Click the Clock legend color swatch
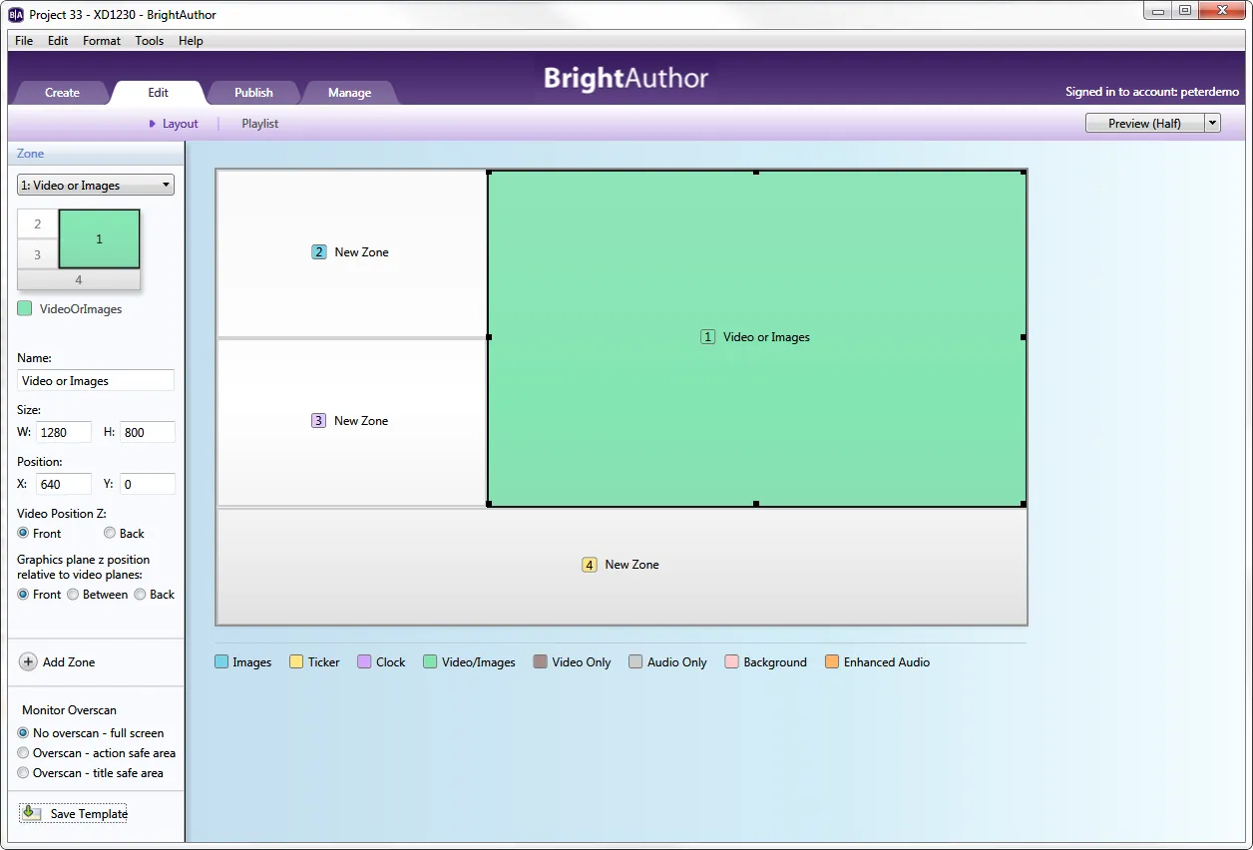 364,661
